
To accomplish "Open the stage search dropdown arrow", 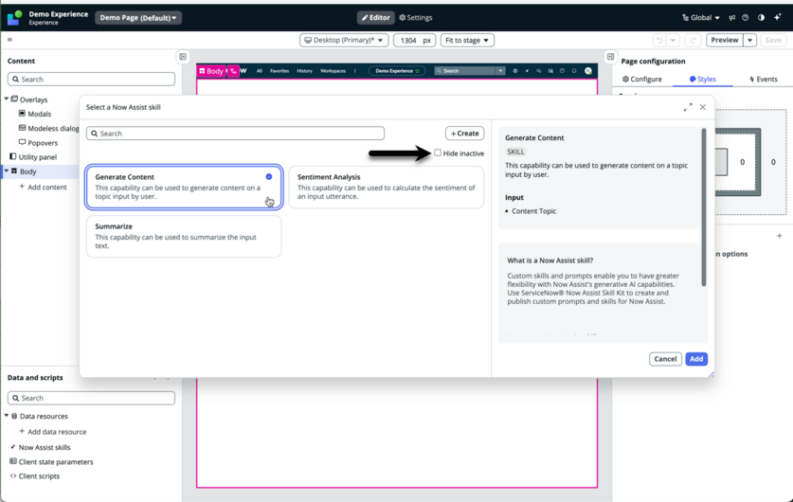I will [x=500, y=71].
